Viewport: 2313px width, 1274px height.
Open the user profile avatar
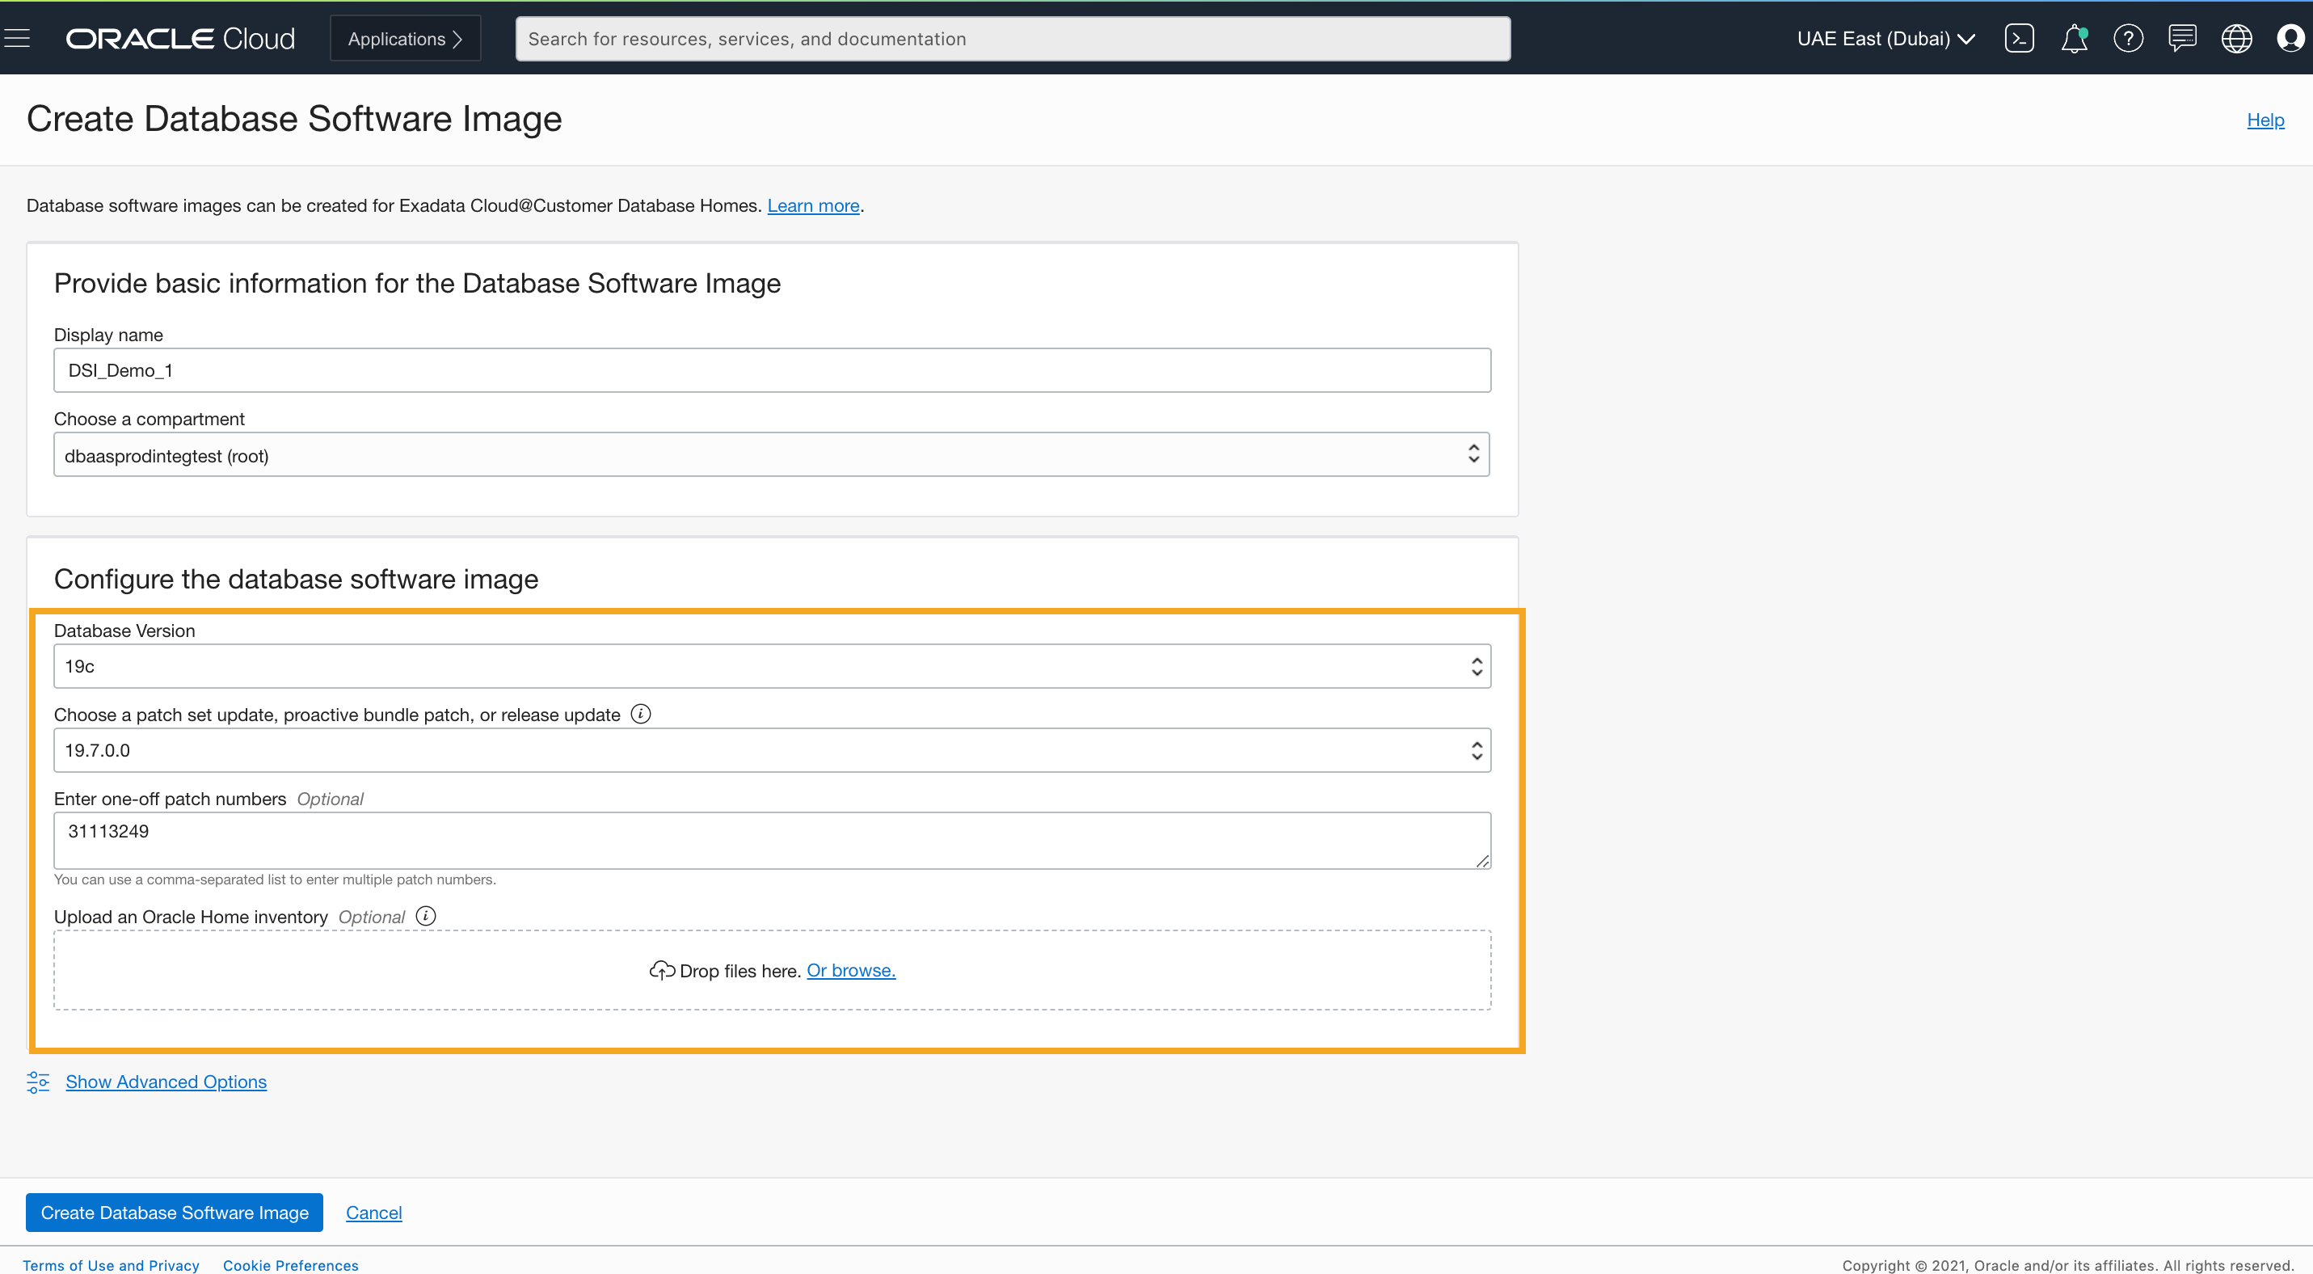(x=2290, y=39)
